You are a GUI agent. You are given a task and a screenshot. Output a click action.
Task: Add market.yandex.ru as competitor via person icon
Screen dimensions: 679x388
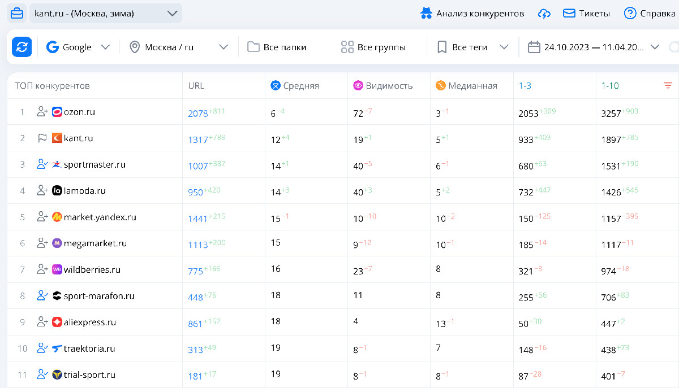pos(42,217)
